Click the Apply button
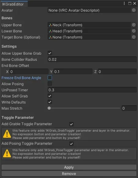The height and width of the screenshot is (178, 138). [69, 167]
